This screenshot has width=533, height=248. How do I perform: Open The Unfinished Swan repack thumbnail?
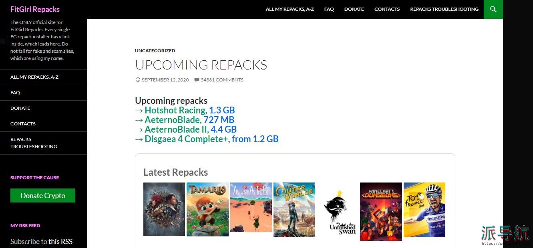click(338, 212)
